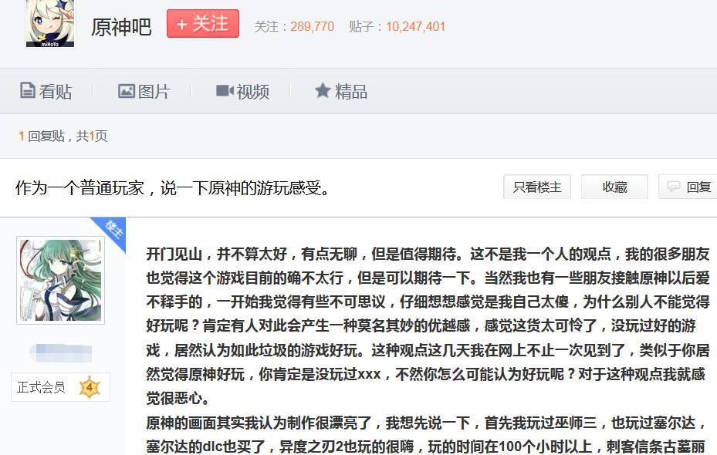Viewport: 717px width, 455px height.
Task: Open the poster's green-haired avatar
Action: [x=60, y=281]
